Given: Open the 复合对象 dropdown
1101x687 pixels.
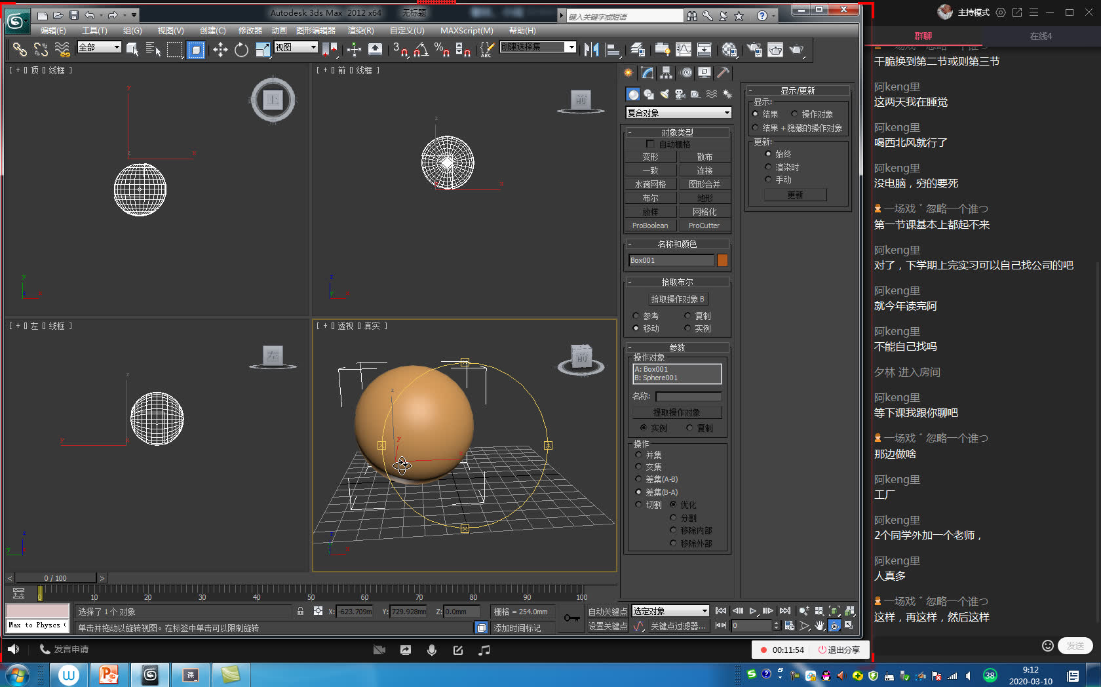Looking at the screenshot, I should pyautogui.click(x=727, y=112).
